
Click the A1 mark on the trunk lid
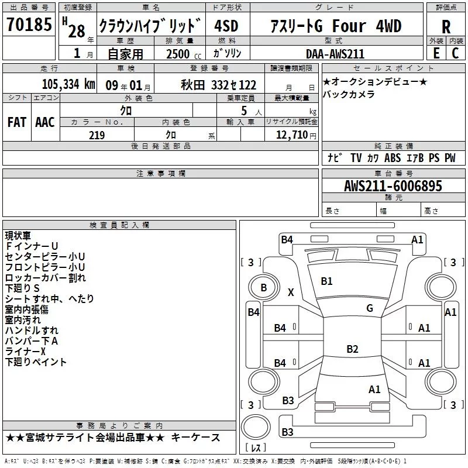coord(374,389)
